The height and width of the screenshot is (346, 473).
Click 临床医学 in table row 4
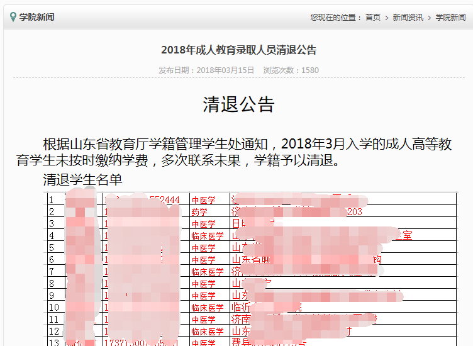click(x=208, y=236)
